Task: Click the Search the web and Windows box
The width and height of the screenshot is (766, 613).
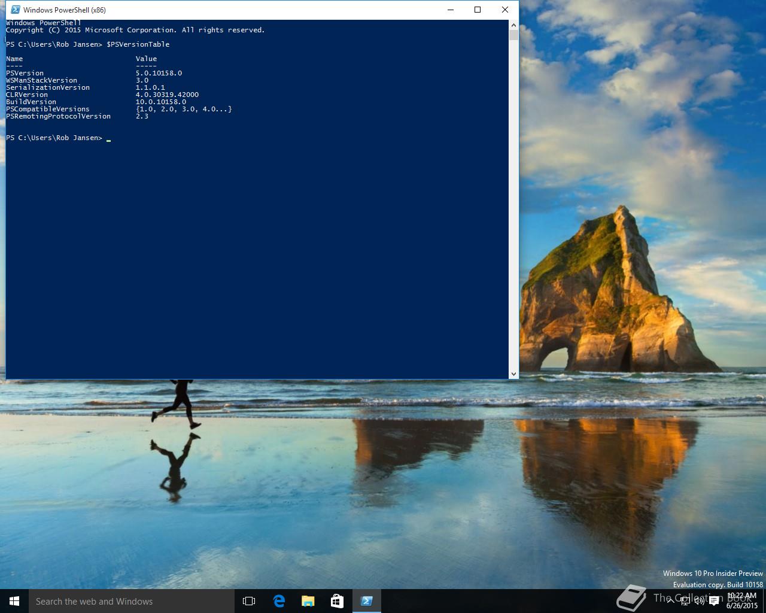Action: (132, 601)
